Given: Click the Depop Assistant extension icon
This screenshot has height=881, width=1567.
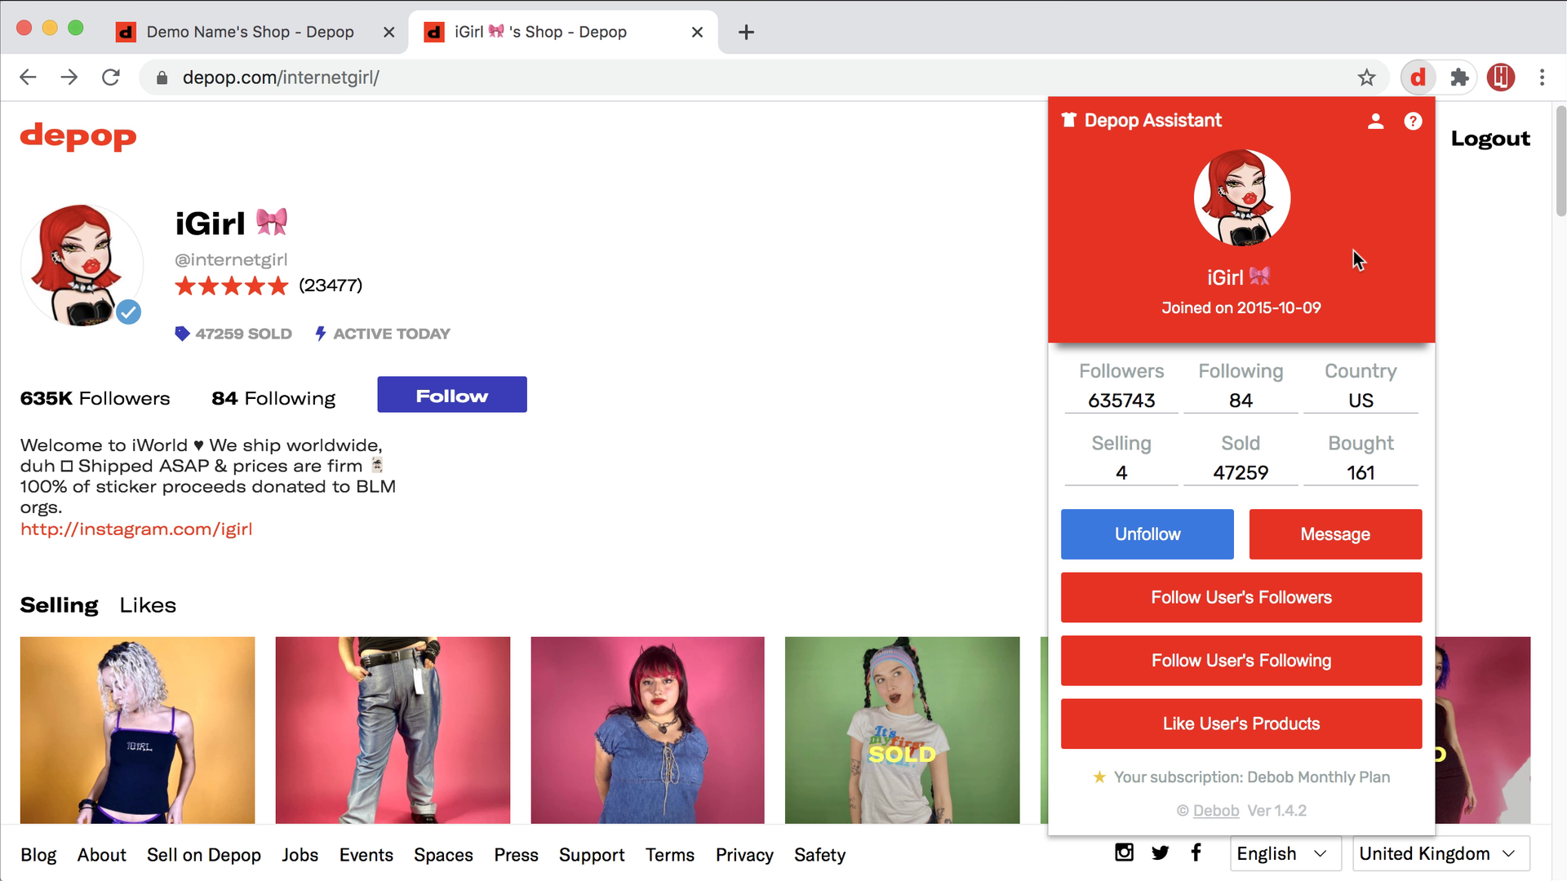Looking at the screenshot, I should (x=1418, y=77).
